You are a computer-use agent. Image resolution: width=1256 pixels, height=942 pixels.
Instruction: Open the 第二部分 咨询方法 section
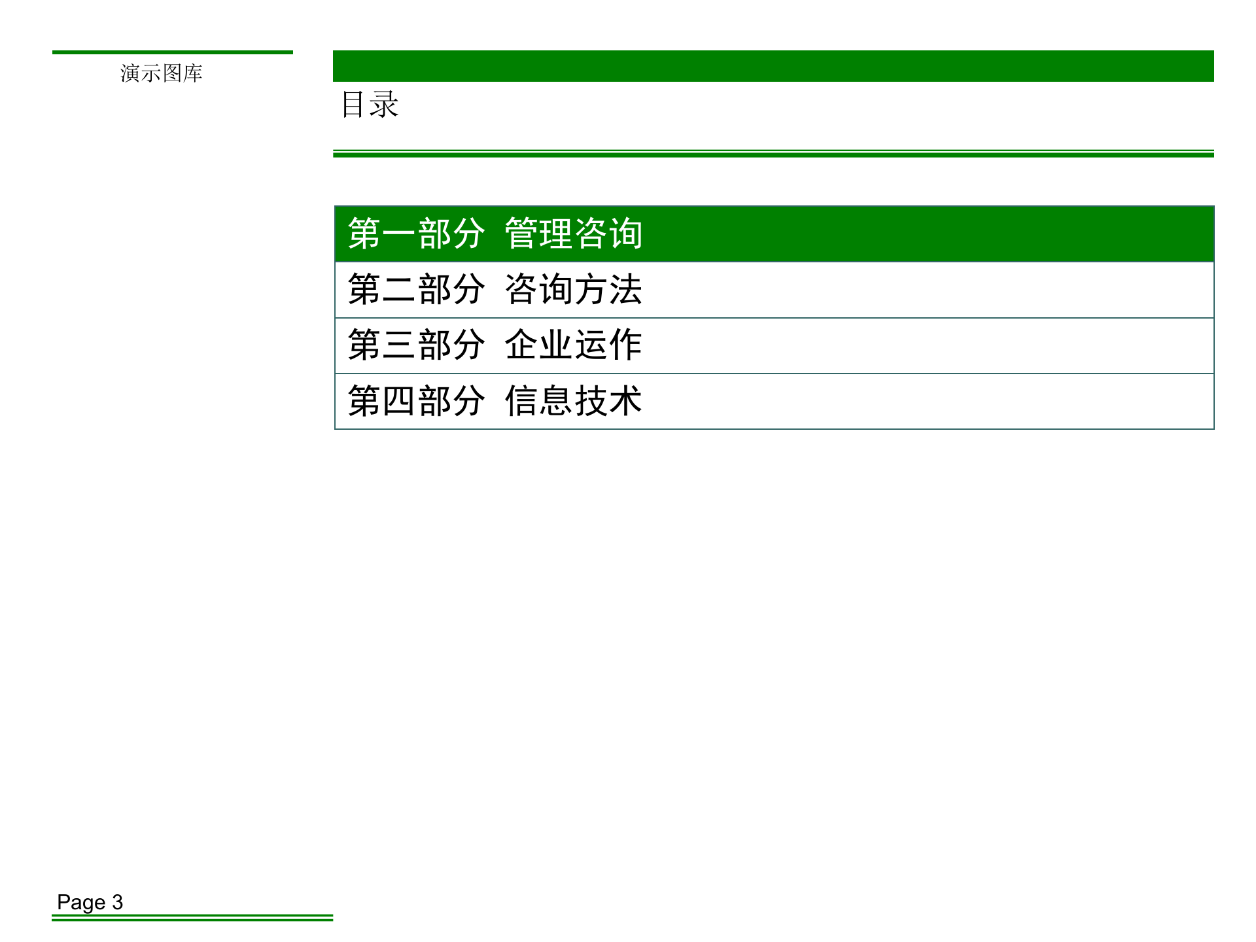pos(497,289)
